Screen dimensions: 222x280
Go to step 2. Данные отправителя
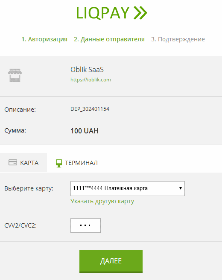(109, 39)
